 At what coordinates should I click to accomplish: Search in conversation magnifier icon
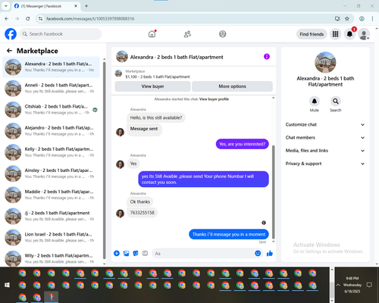(x=336, y=102)
